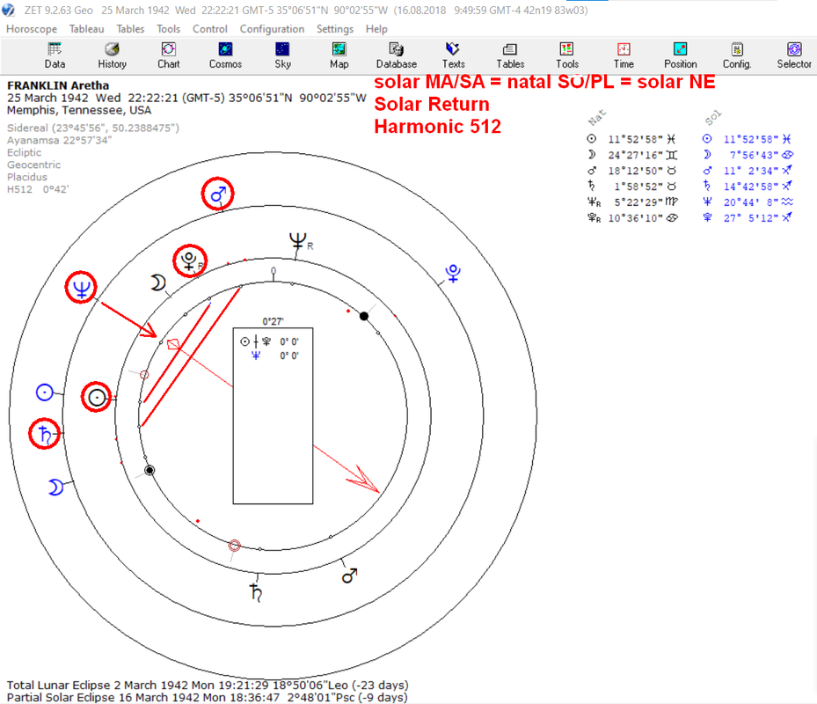The height and width of the screenshot is (704, 817).
Task: Click the blue solar Pluto glyph at upper right
Action: click(x=452, y=274)
